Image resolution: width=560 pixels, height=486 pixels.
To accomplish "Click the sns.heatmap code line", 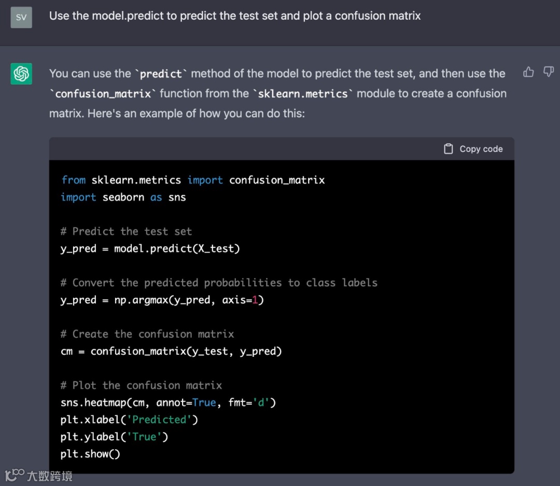I will pyautogui.click(x=168, y=402).
